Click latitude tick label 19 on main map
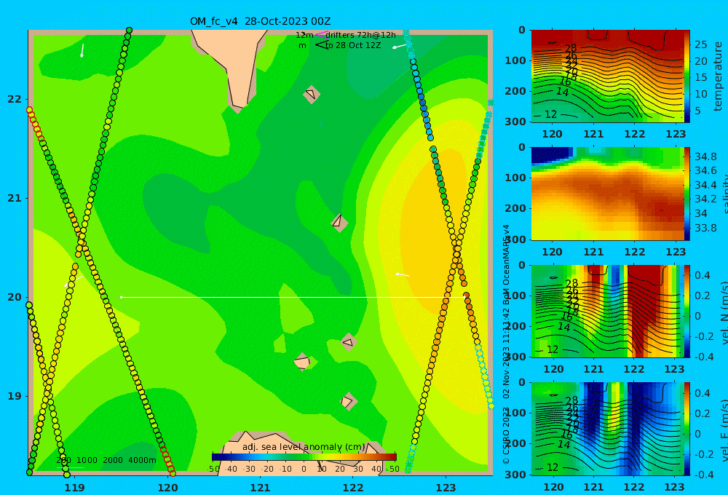This screenshot has height=495, width=728. 15,396
